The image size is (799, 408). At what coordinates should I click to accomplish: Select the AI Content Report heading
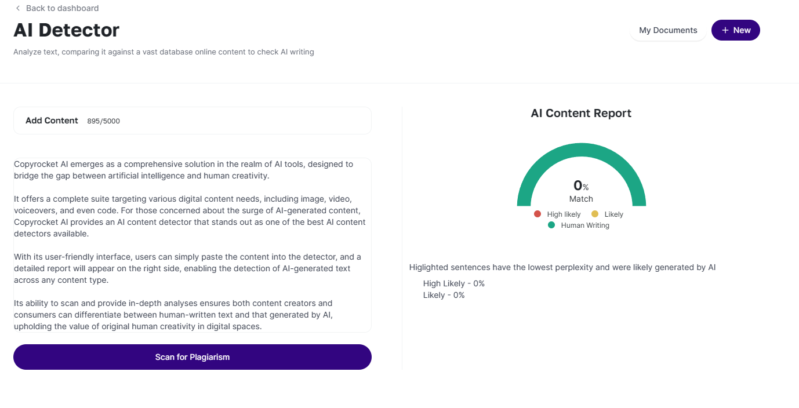pyautogui.click(x=581, y=113)
